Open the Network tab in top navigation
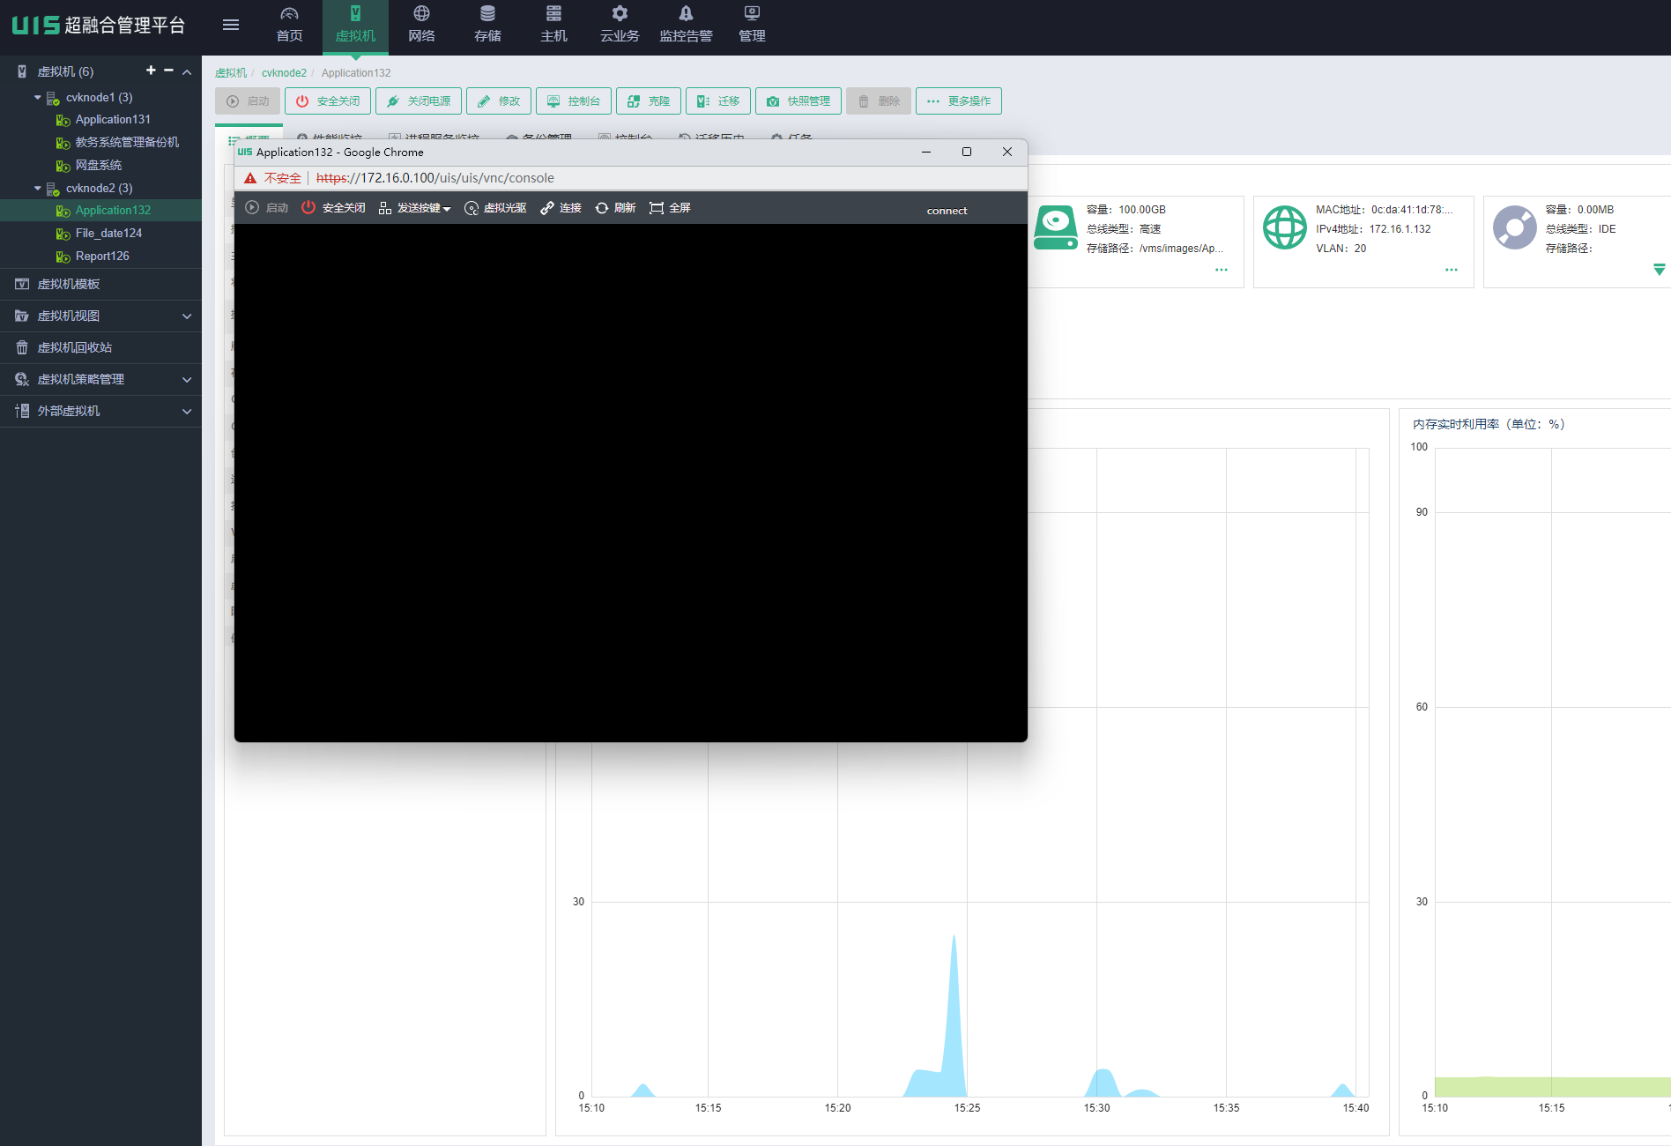This screenshot has width=1671, height=1146. click(x=421, y=25)
